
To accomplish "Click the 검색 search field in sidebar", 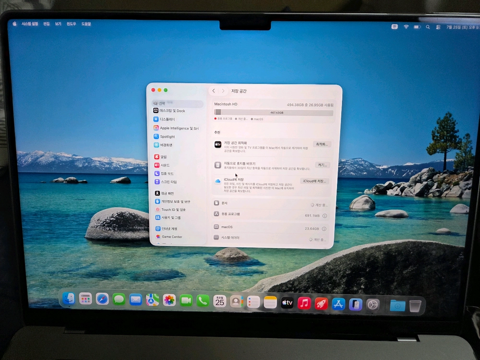I will tap(178, 104).
